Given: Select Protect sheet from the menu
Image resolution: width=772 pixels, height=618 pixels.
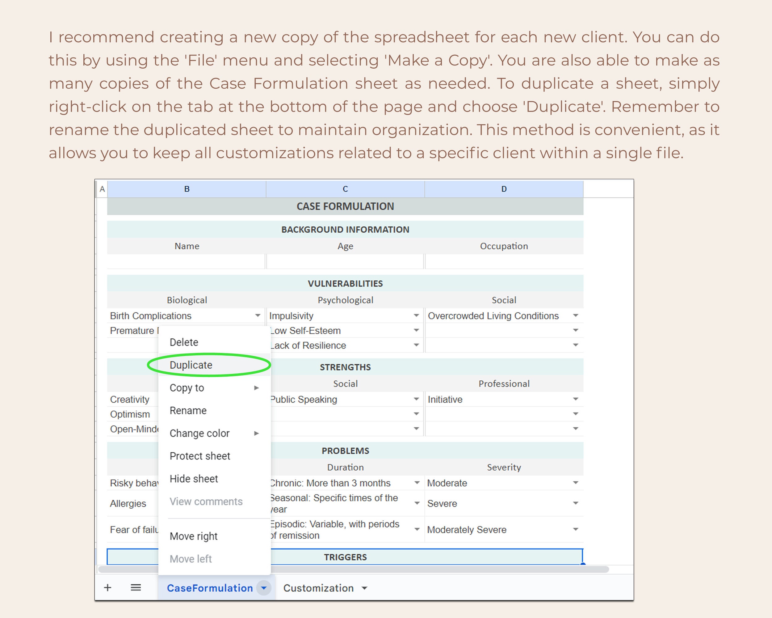Looking at the screenshot, I should (200, 456).
